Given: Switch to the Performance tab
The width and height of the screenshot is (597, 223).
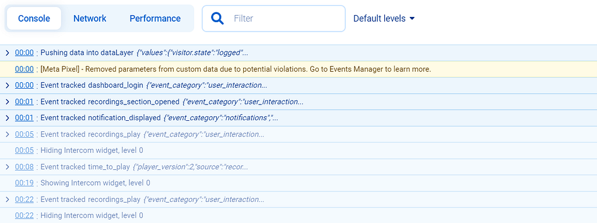Looking at the screenshot, I should tap(155, 18).
